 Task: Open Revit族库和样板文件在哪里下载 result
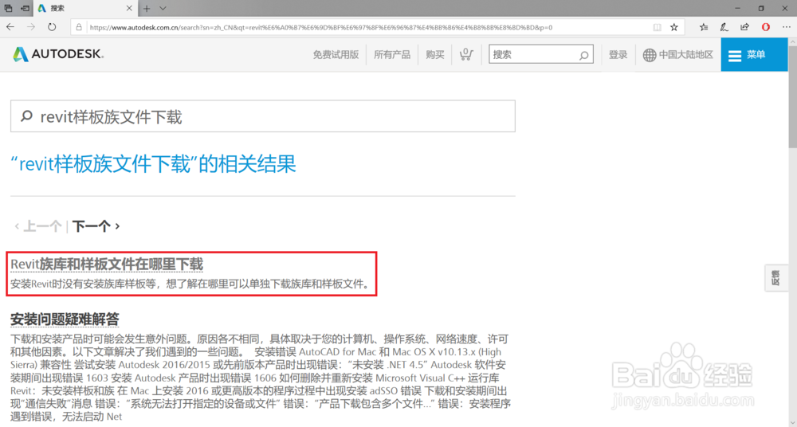pyautogui.click(x=107, y=264)
